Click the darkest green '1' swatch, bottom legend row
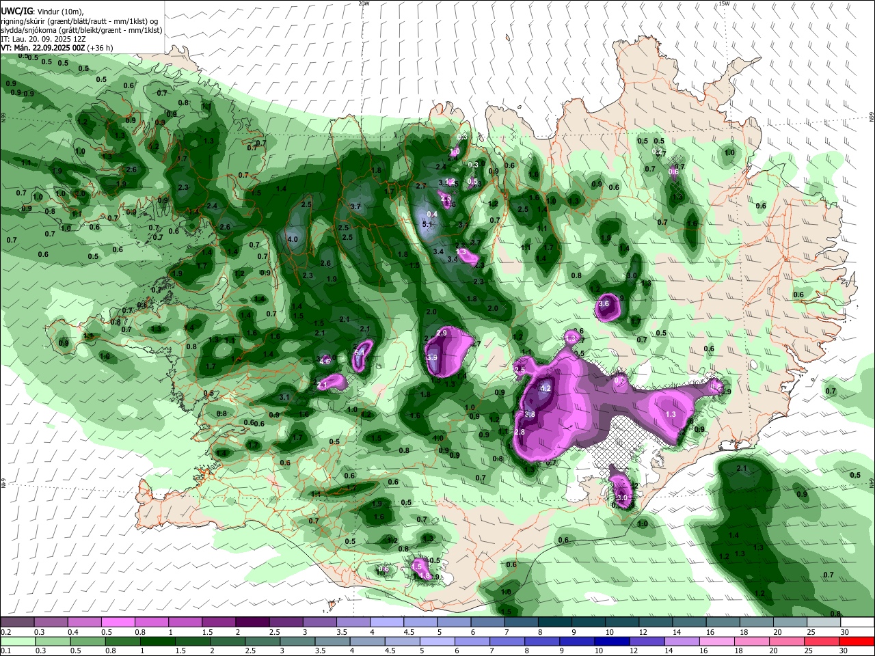This screenshot has height=656, width=875. 157,641
